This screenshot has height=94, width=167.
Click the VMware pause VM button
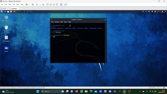(x=27, y=4)
